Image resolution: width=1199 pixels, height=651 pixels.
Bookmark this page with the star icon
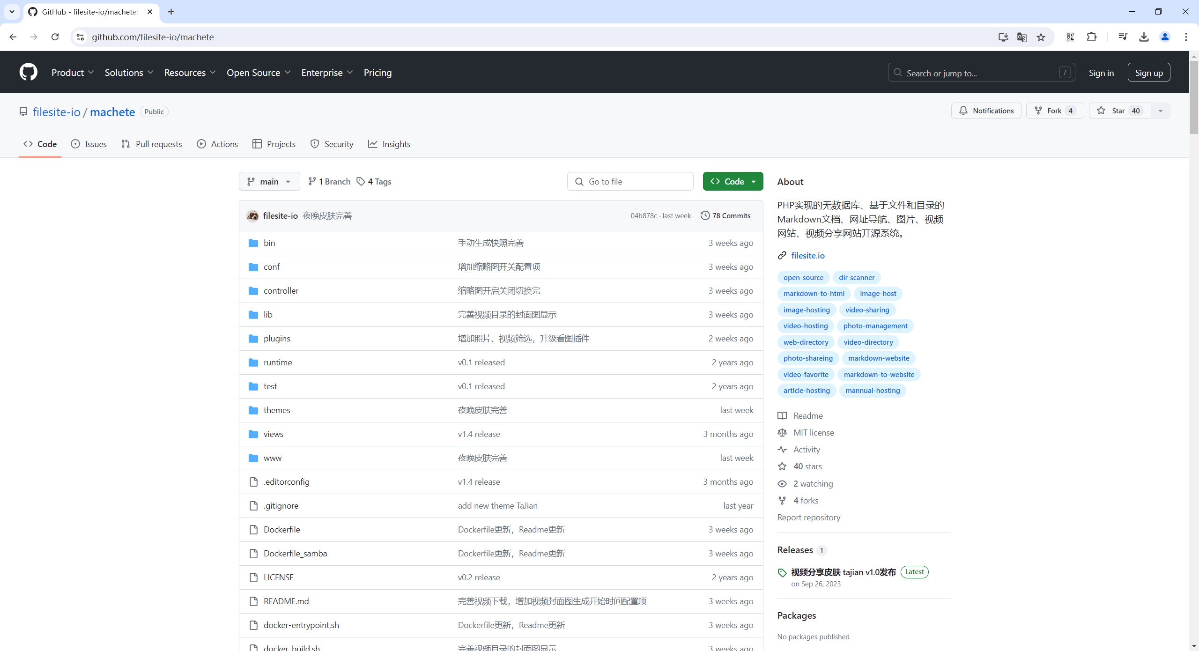coord(1041,37)
